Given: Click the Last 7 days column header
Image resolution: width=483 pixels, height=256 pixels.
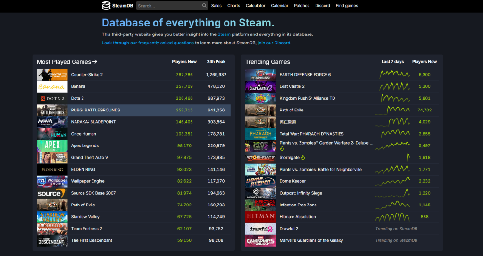Looking at the screenshot, I should pyautogui.click(x=393, y=62).
